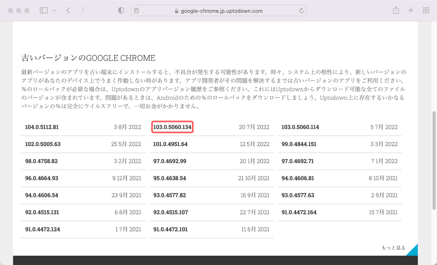Click version 92.0.4515.131
Screen dimensions: 437x265
coord(42,212)
